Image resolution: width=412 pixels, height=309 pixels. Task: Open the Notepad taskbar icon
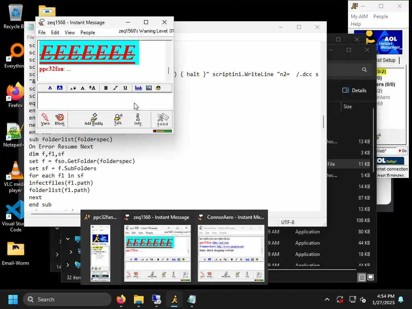point(192,299)
